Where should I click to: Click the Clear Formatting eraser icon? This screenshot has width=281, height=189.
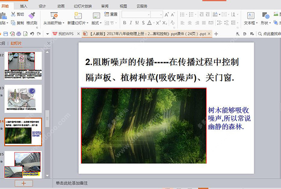(172, 22)
